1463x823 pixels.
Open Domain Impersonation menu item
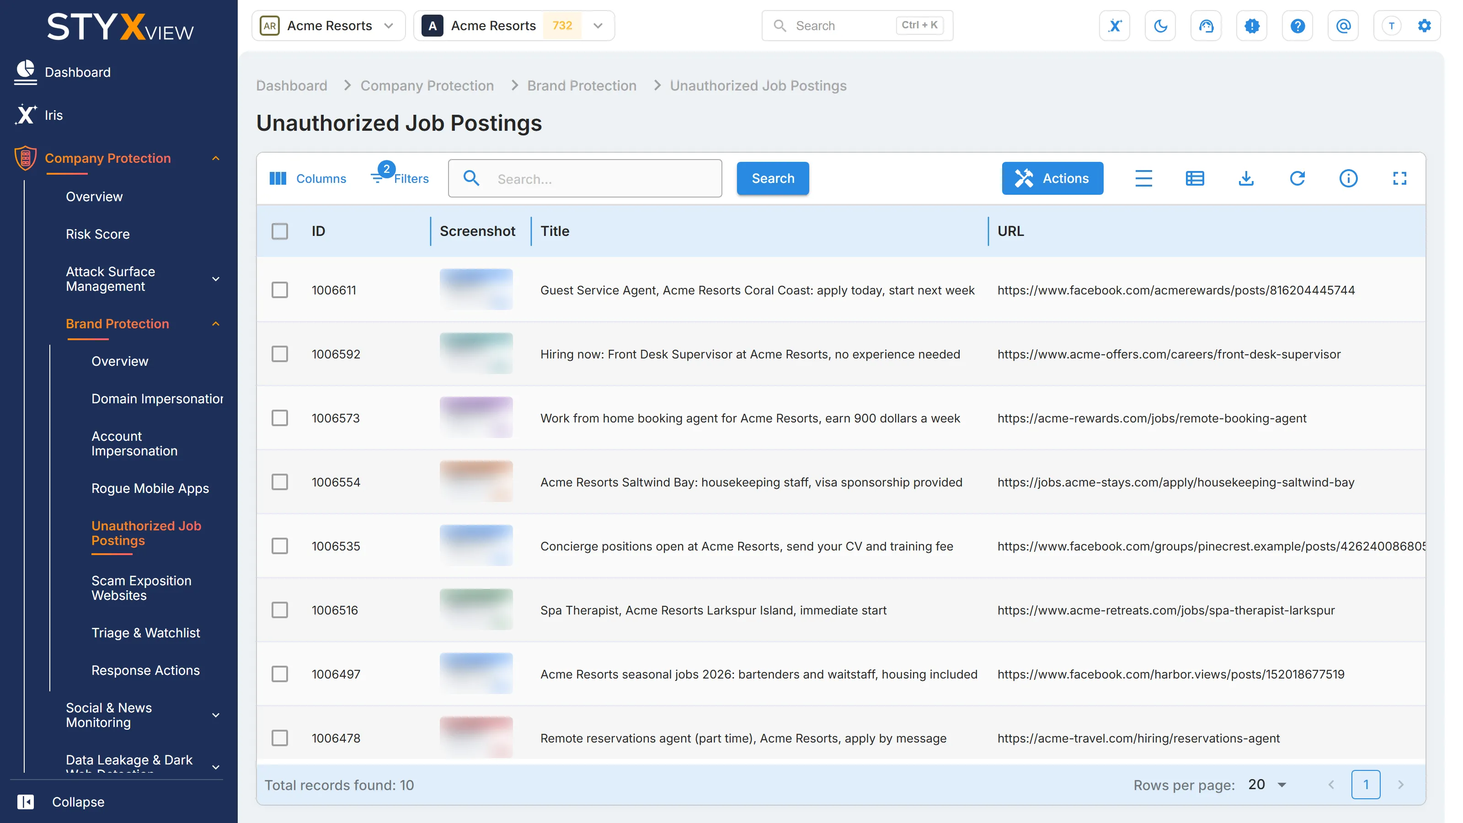(x=157, y=399)
